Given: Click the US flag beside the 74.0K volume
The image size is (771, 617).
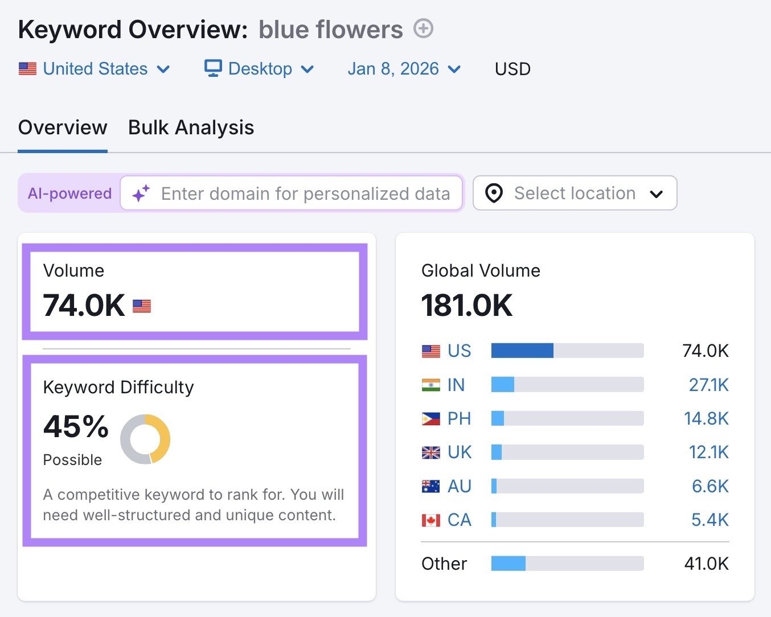Looking at the screenshot, I should (141, 306).
